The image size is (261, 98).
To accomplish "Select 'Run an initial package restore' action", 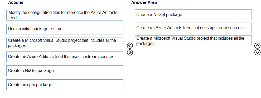I will (x=65, y=29).
